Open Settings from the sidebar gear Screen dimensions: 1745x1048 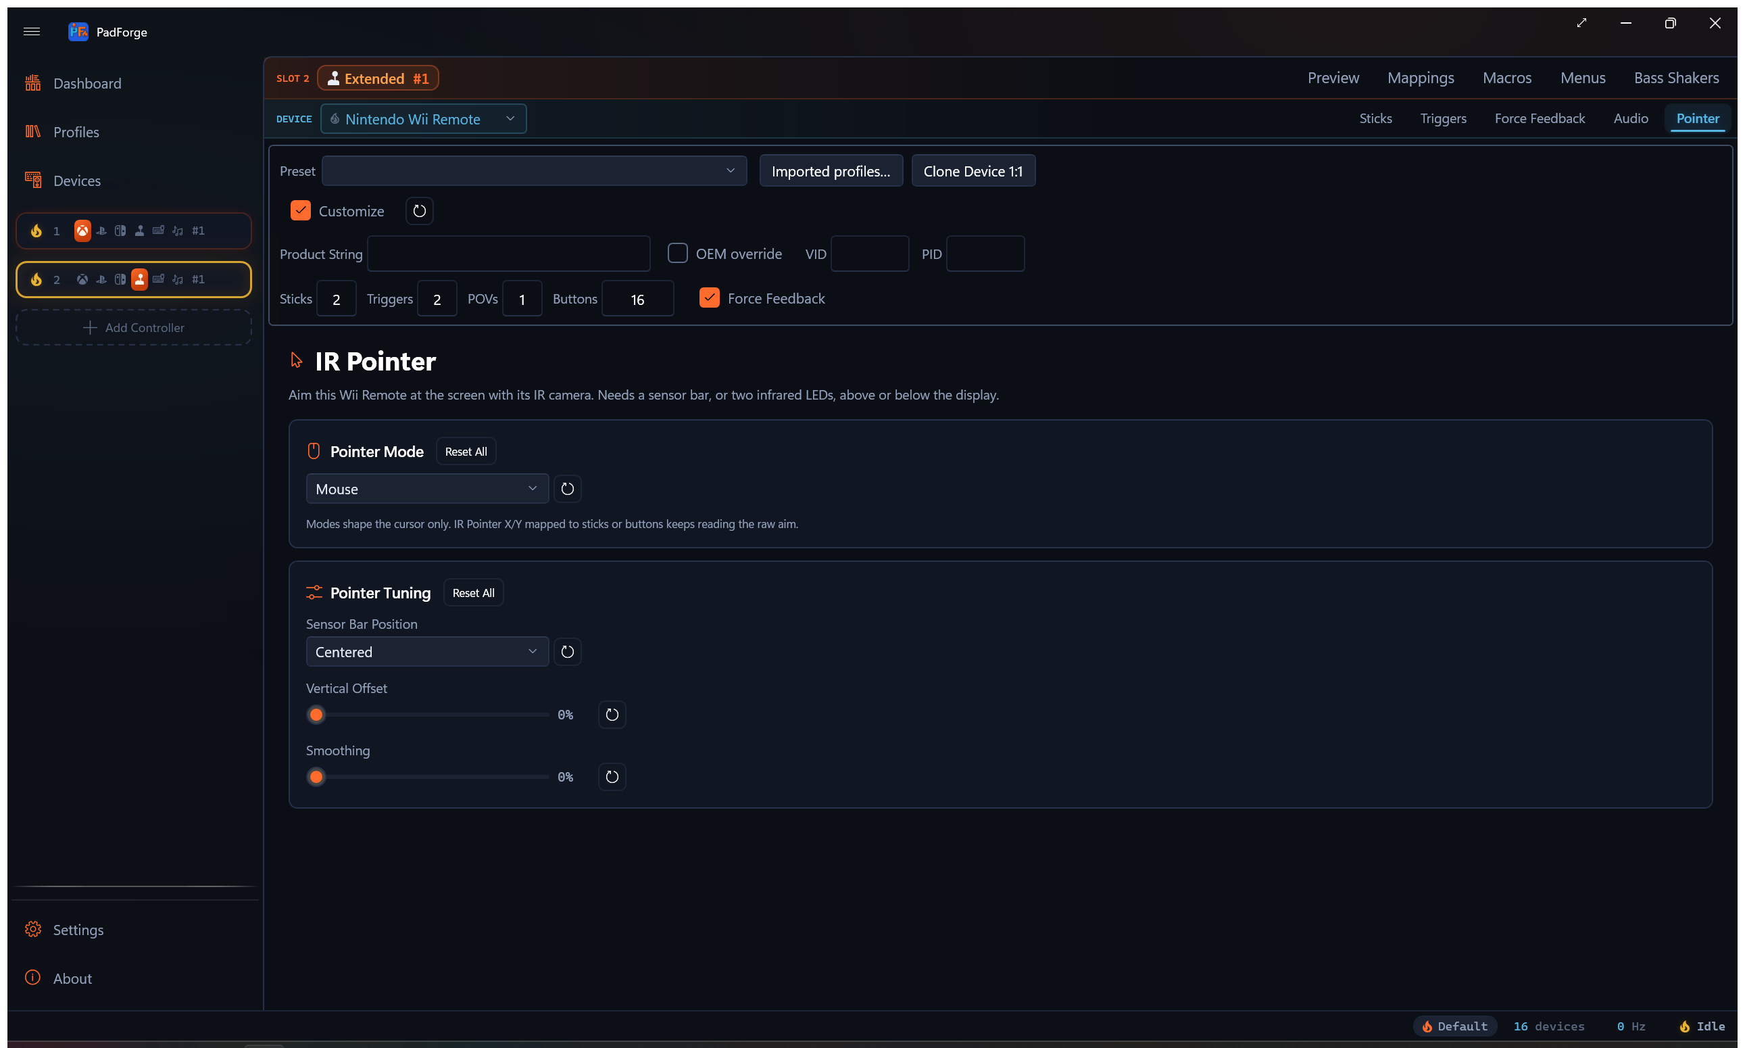[x=32, y=928]
